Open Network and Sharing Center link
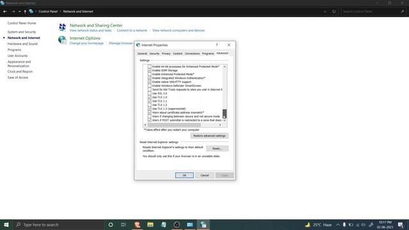Image resolution: width=409 pixels, height=230 pixels. click(x=96, y=26)
